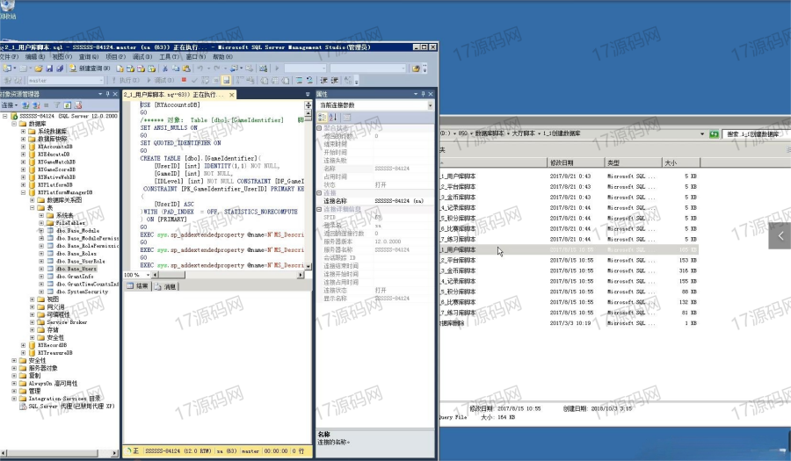
Task: Click the Decrease Indent icon
Action: (x=323, y=80)
